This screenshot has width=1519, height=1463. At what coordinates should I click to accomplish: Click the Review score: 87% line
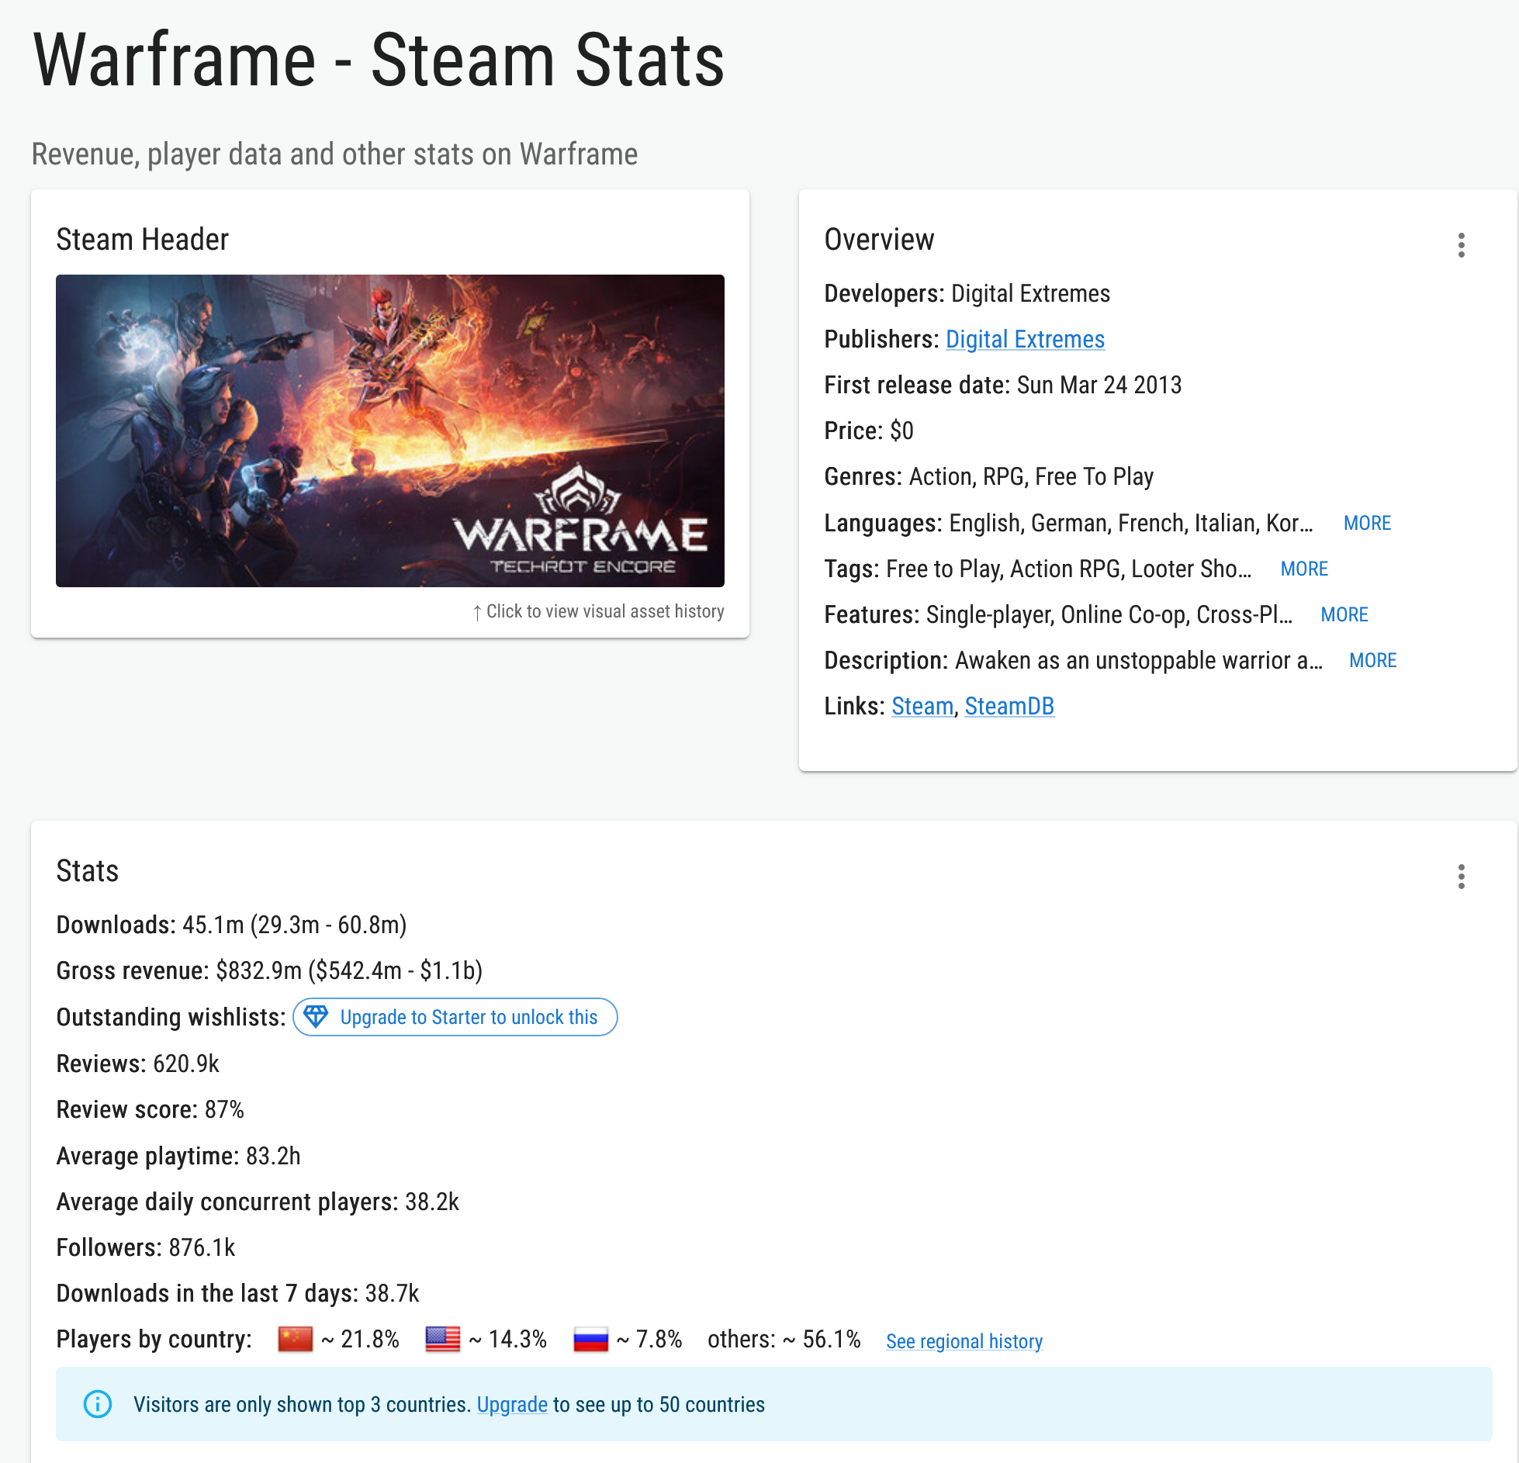151,1109
